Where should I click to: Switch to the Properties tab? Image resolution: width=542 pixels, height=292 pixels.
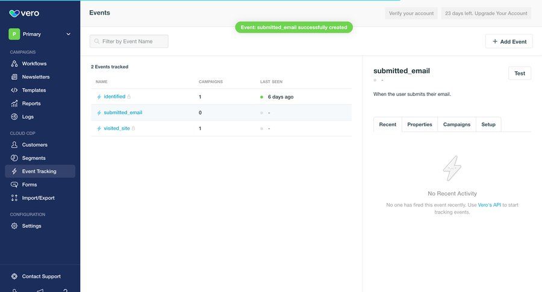419,124
